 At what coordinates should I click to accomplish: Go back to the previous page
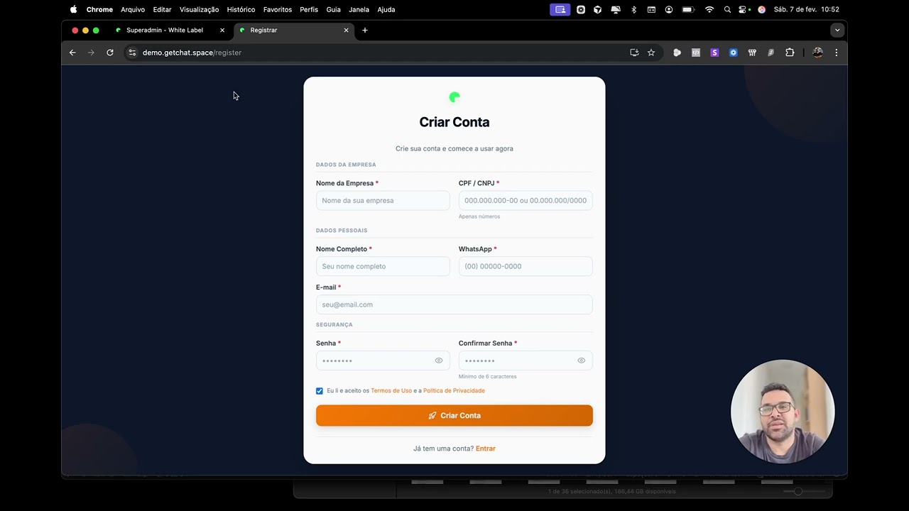(x=72, y=53)
